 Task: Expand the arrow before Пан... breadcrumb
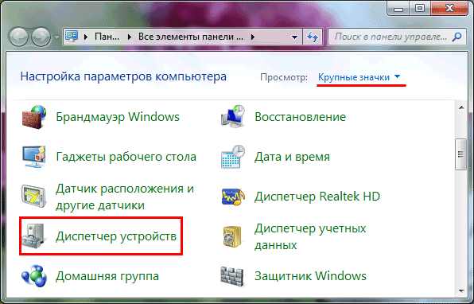pyautogui.click(x=86, y=37)
